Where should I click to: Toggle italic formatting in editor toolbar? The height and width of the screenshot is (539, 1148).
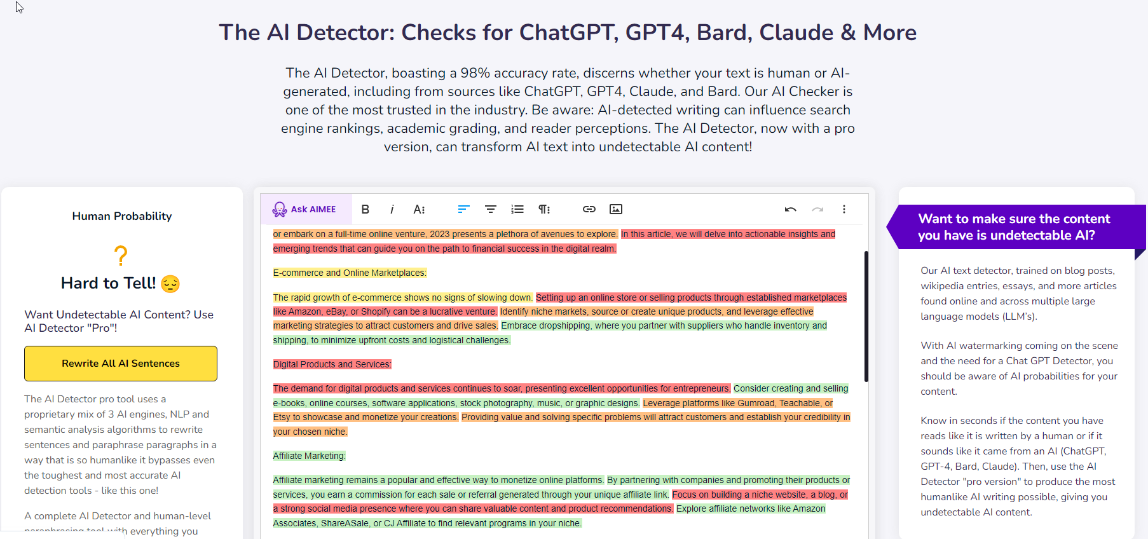[x=392, y=209]
